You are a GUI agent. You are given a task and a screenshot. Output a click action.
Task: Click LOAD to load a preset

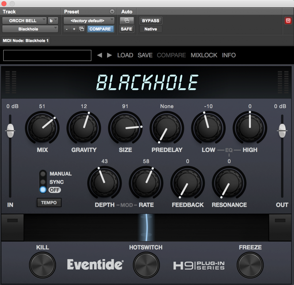125,55
